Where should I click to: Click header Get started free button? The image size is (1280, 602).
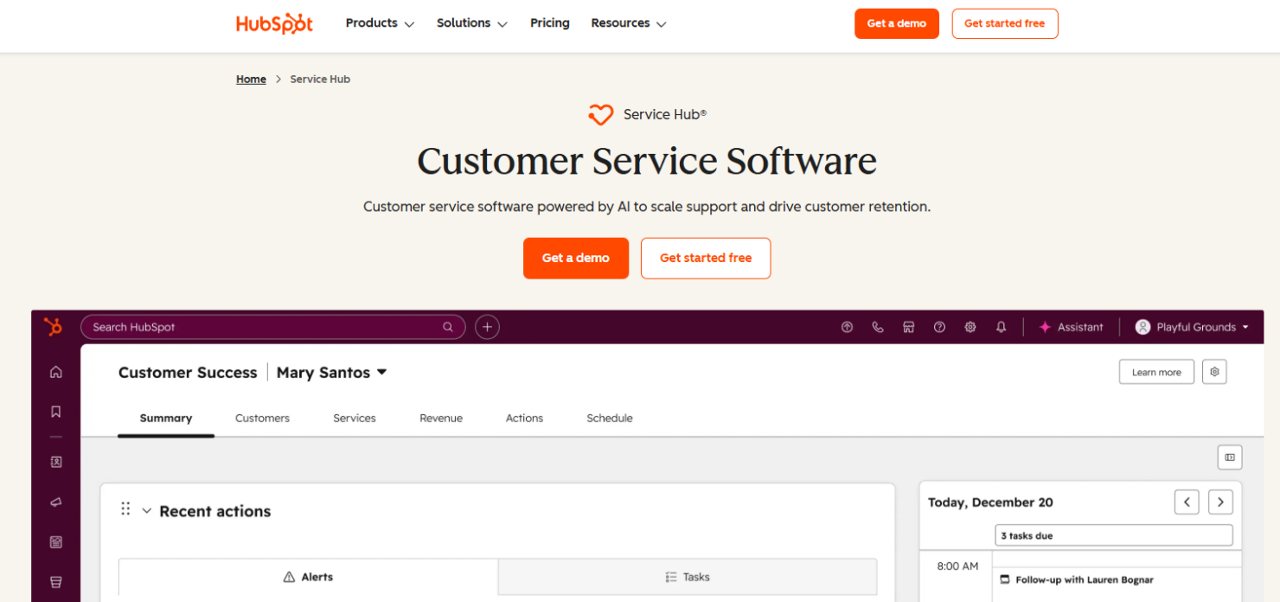(1005, 23)
